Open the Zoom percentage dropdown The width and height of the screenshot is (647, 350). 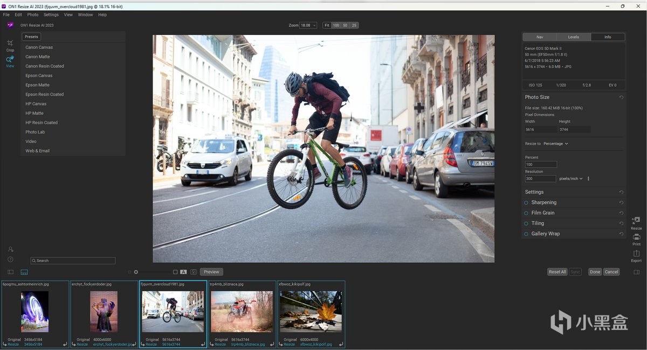pos(308,25)
